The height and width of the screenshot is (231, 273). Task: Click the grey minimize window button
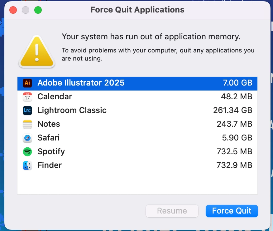[26, 10]
